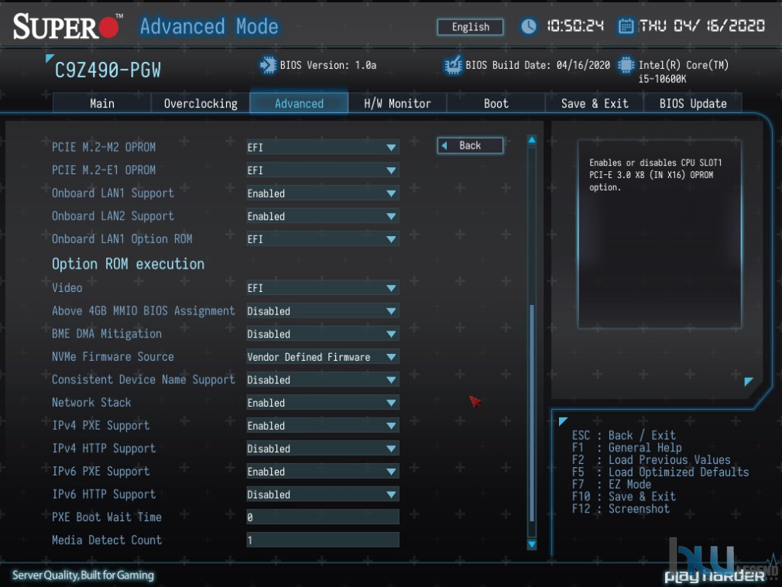Open Onboard LAN1 Option ROM dropdown
This screenshot has width=782, height=587.
[x=323, y=239]
